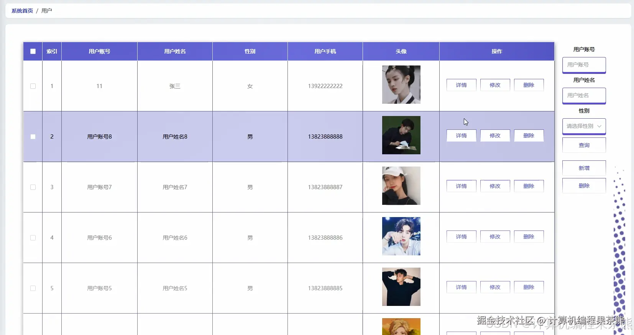
Task: Show 详情 for 用户姓名6
Action: (x=462, y=237)
